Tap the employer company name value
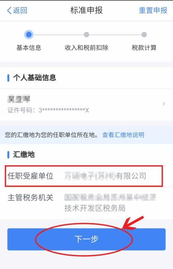Image resolution: width=173 pixels, height=269 pixels. (105, 176)
